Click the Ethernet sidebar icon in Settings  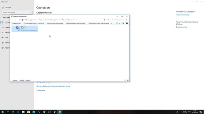[x=3, y=28]
